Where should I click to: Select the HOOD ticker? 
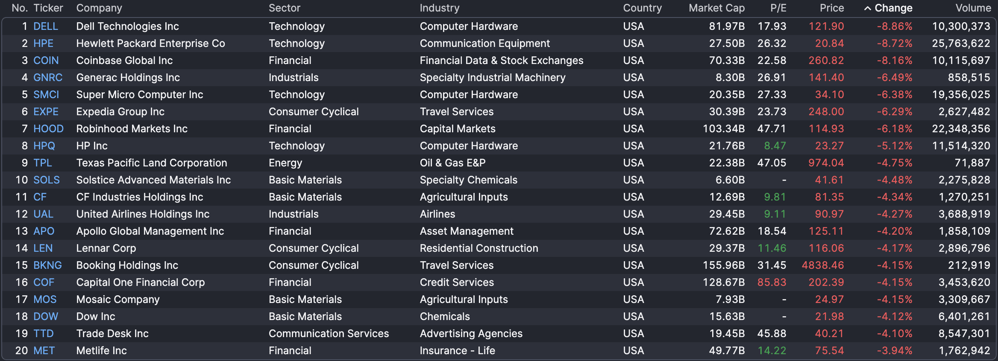point(48,128)
